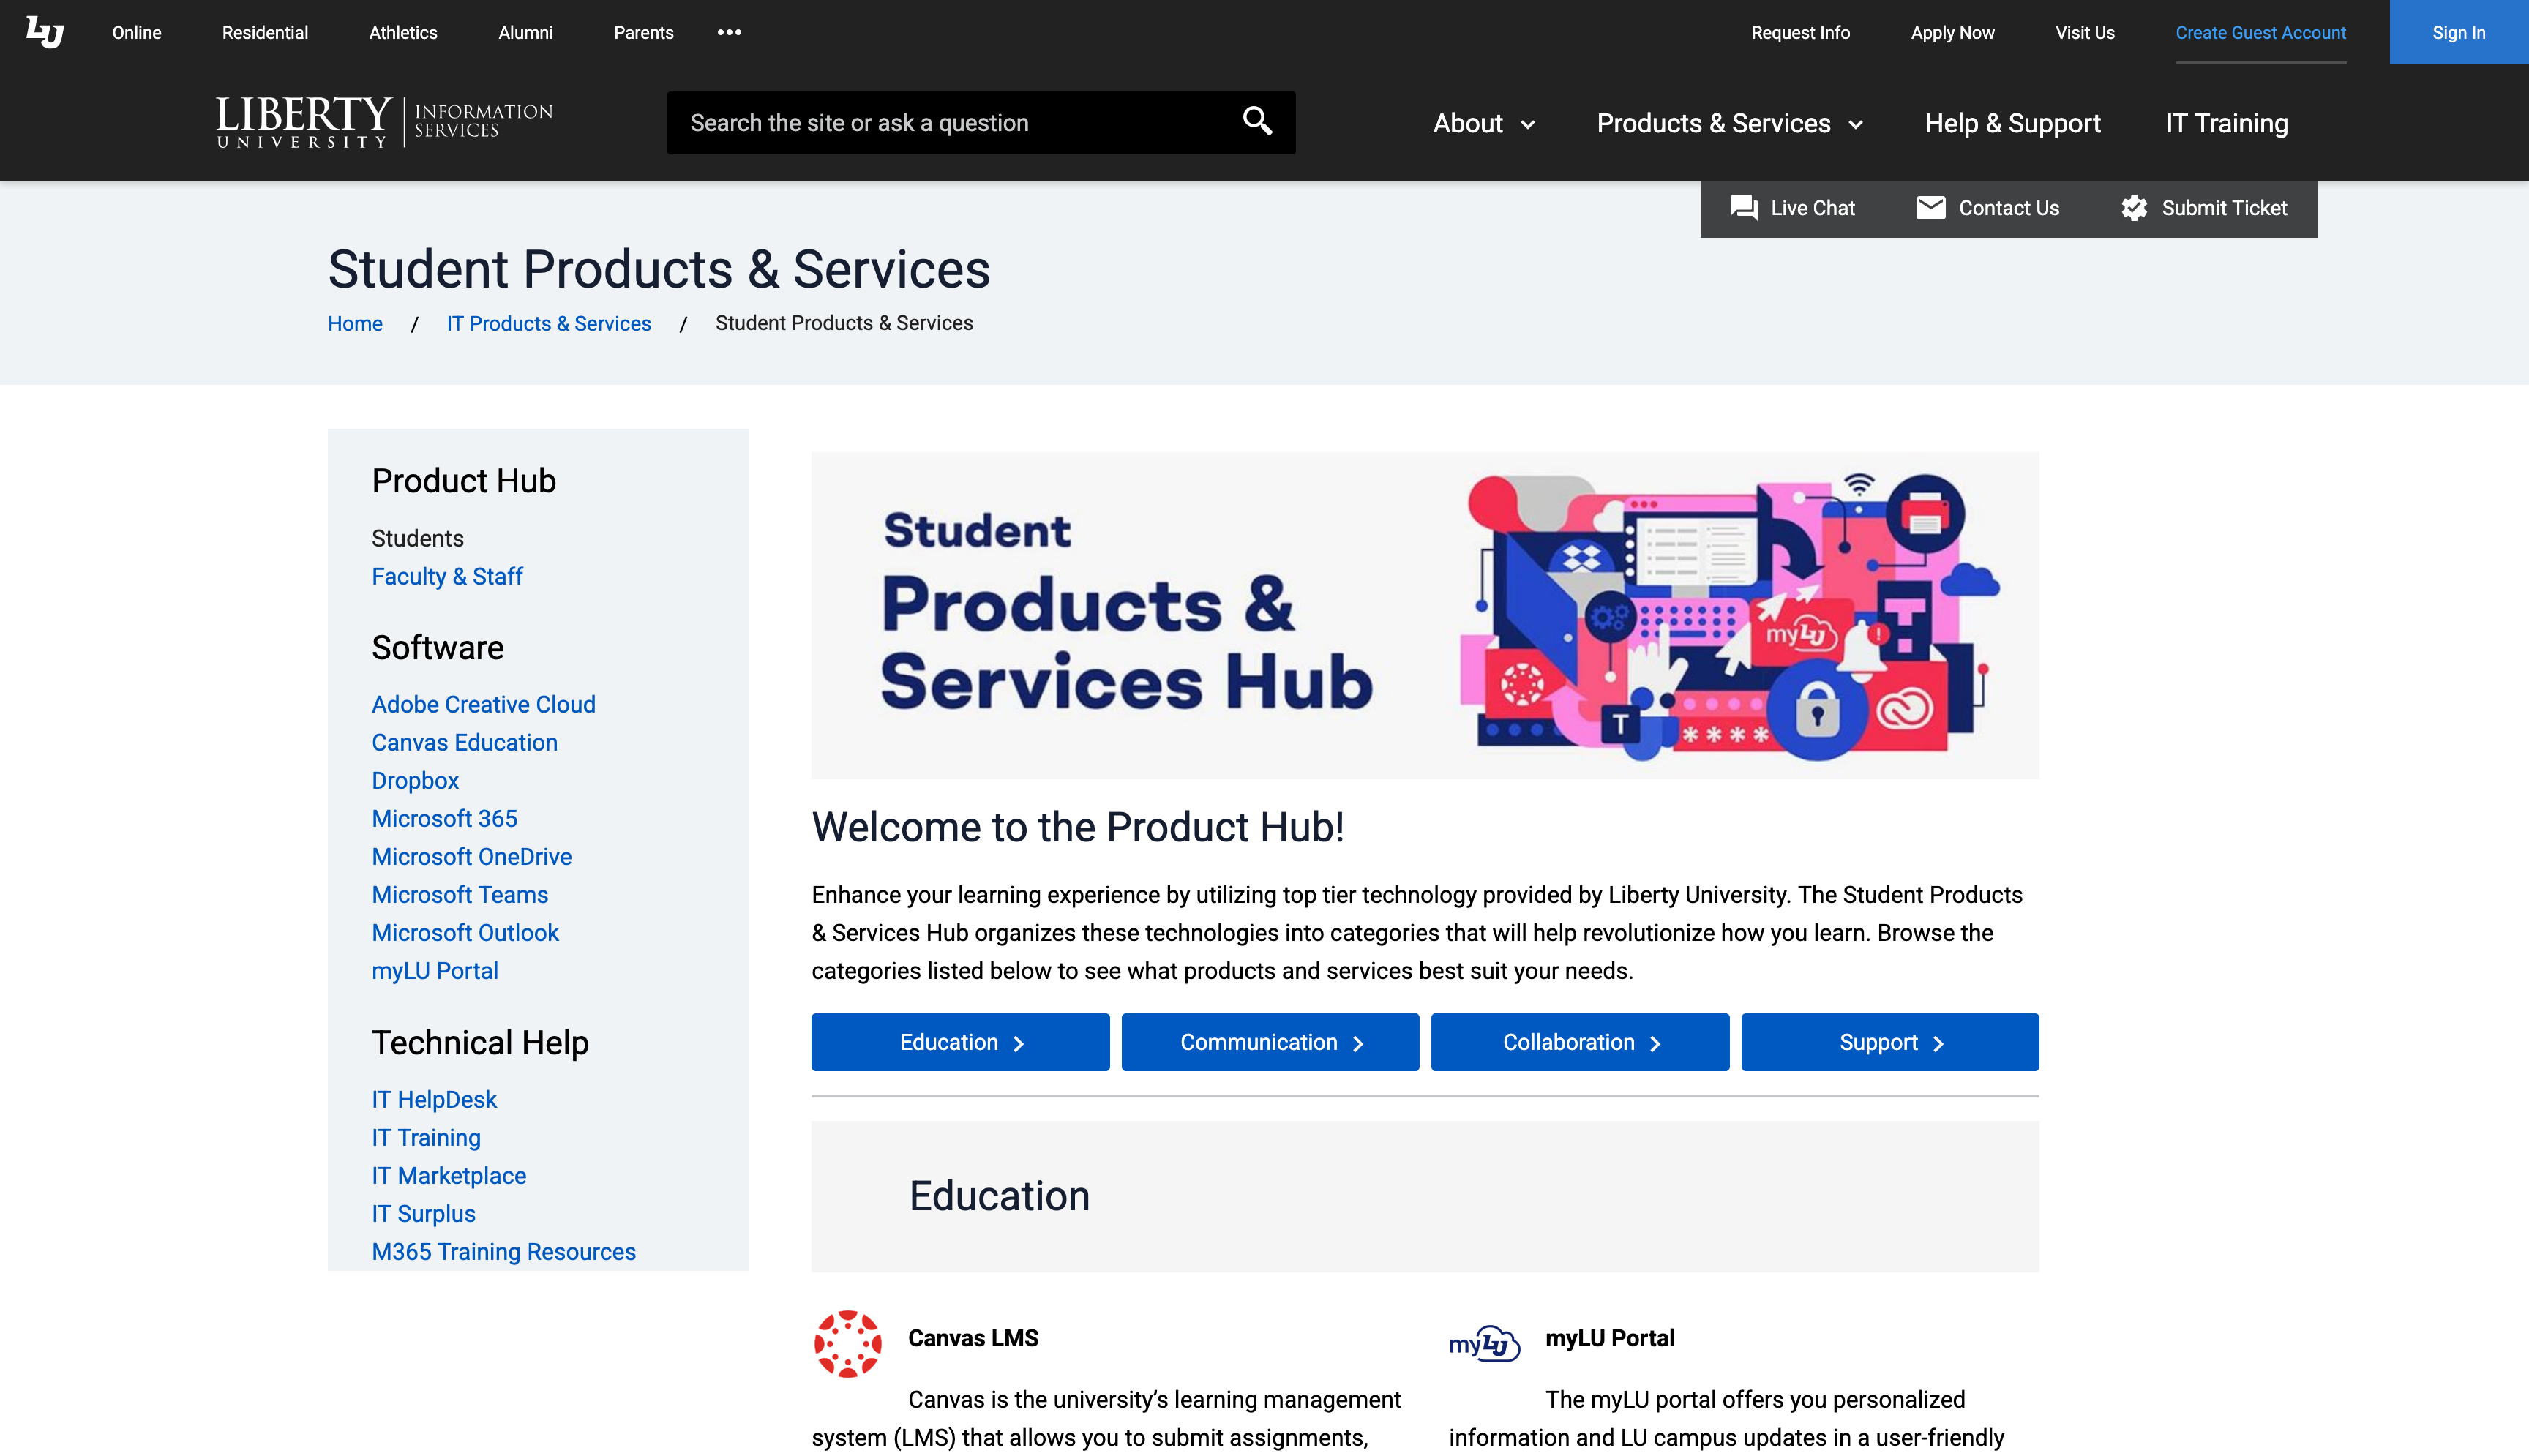Image resolution: width=2529 pixels, height=1456 pixels.
Task: Click the Canvas LMS red logo icon
Action: pos(848,1344)
